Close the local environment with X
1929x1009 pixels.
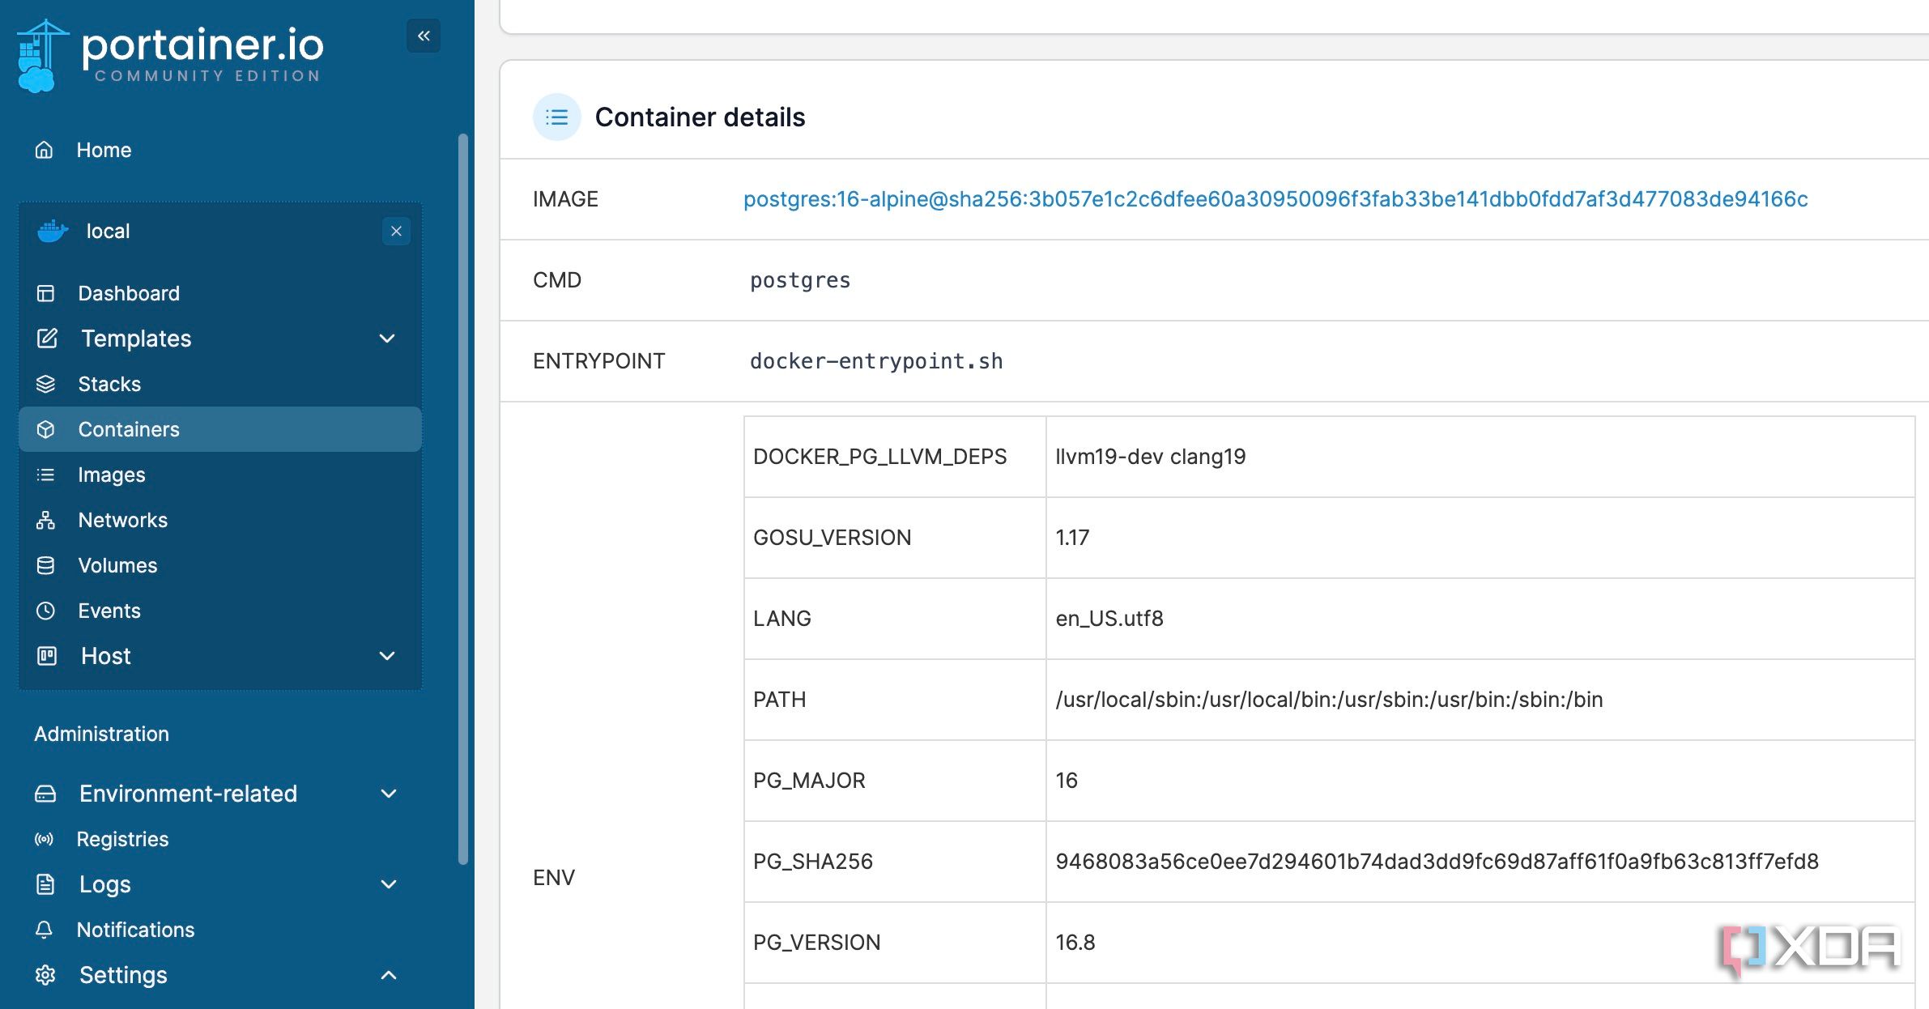pyautogui.click(x=396, y=231)
